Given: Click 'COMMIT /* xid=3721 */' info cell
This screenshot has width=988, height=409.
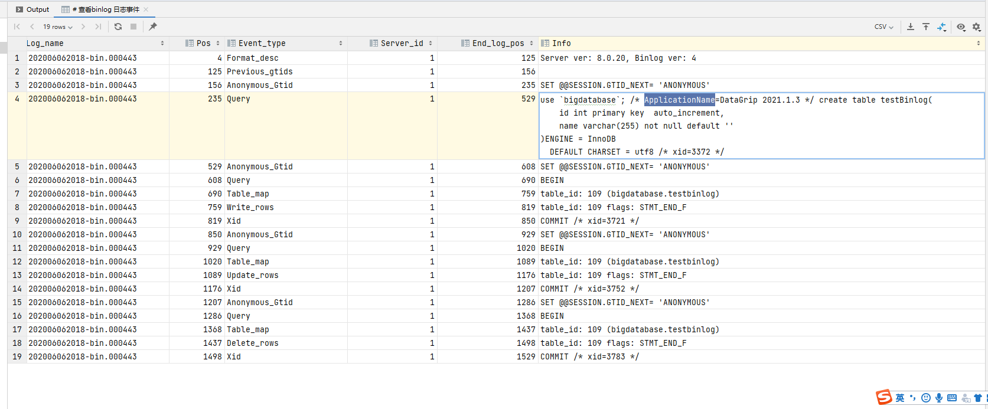Looking at the screenshot, I should (761, 221).
